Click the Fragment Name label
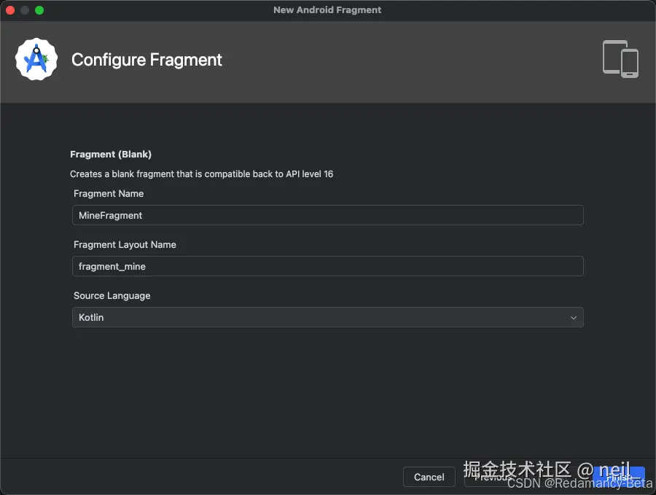Screen dimensions: 656x495 pyautogui.click(x=109, y=193)
